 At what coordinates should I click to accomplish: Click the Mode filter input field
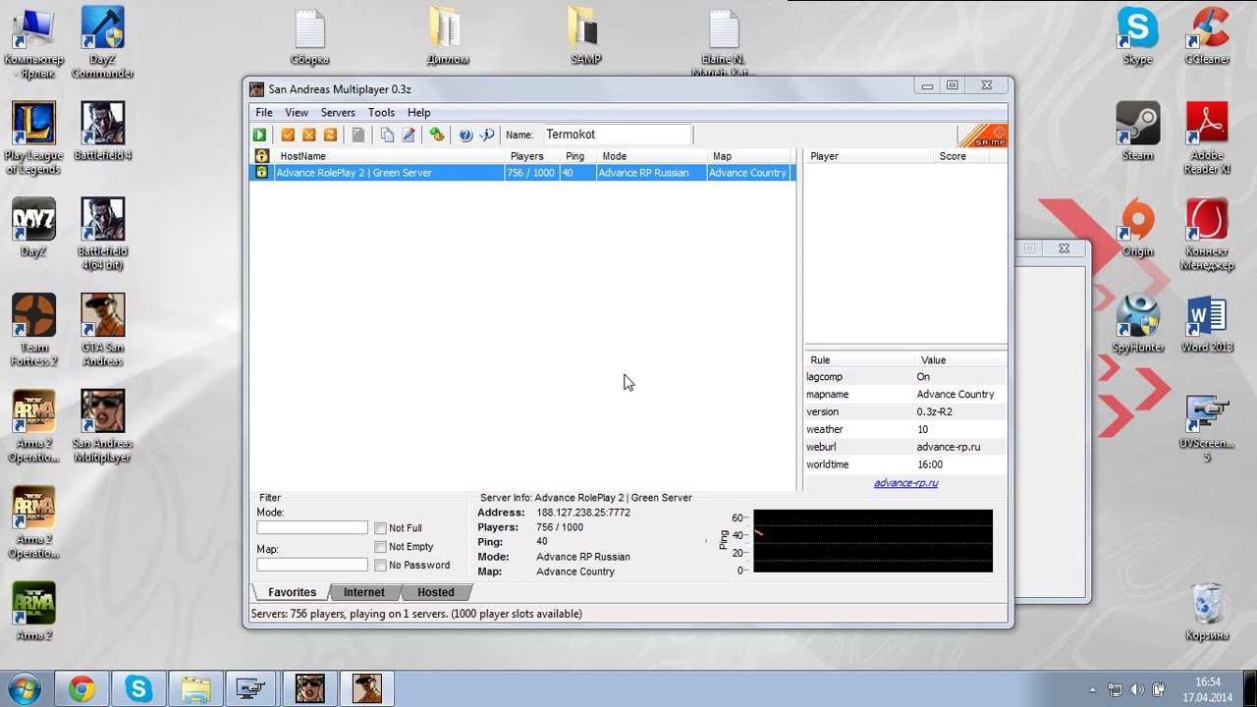[312, 528]
